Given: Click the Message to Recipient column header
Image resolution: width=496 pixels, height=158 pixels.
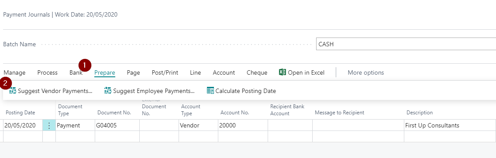Looking at the screenshot, I should point(339,113).
